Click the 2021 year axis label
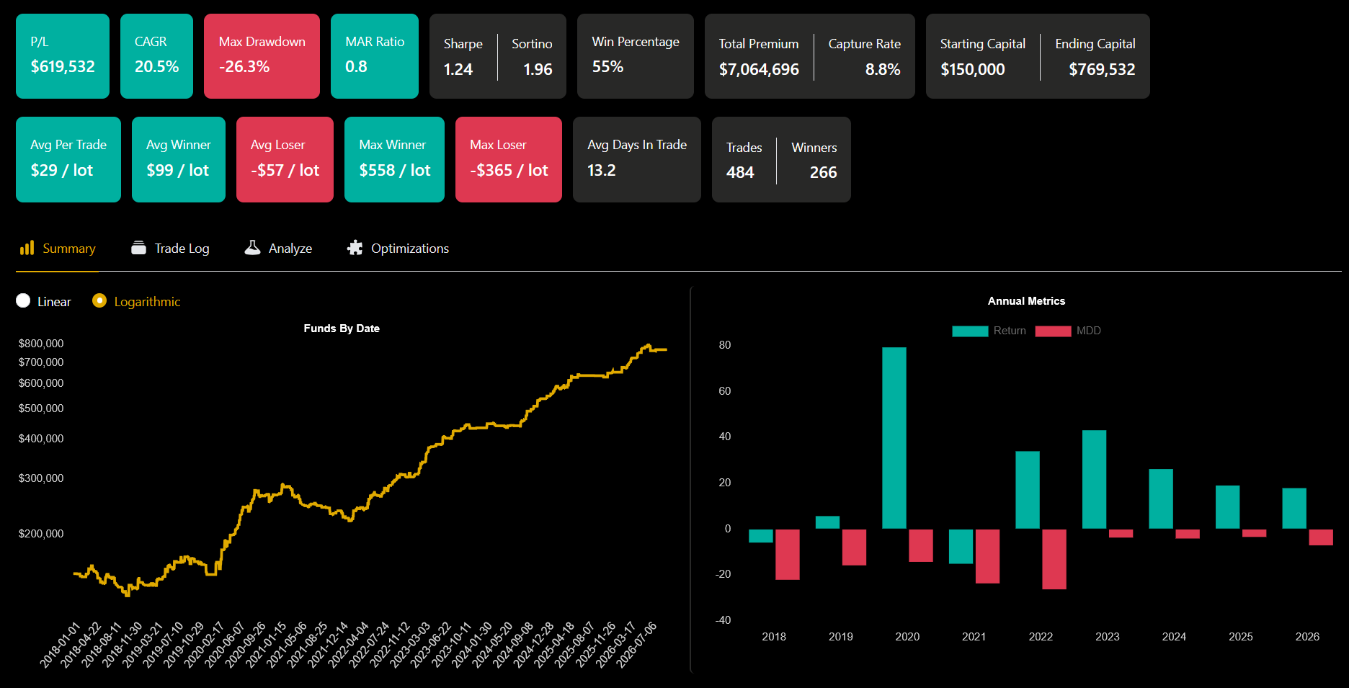 coord(974,637)
